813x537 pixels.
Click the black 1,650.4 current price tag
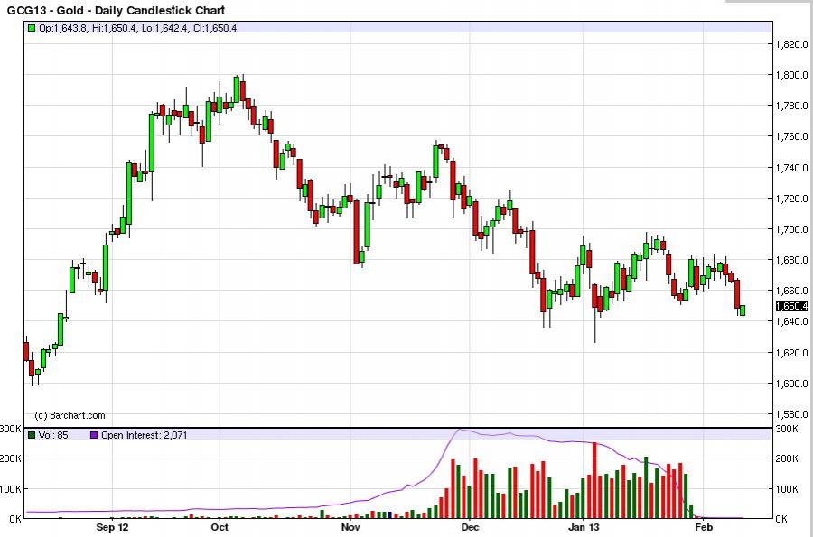point(791,306)
